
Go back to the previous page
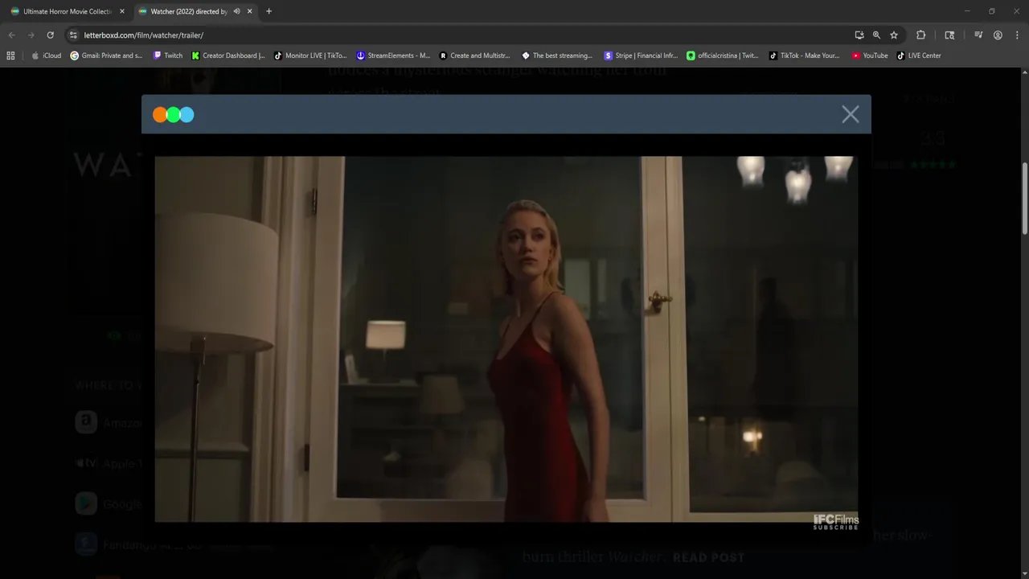click(x=11, y=35)
